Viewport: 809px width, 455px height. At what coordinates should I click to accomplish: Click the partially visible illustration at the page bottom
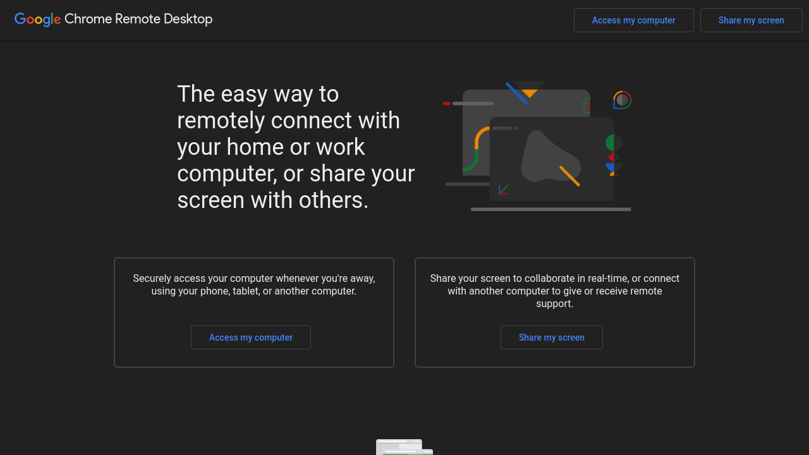point(404,447)
